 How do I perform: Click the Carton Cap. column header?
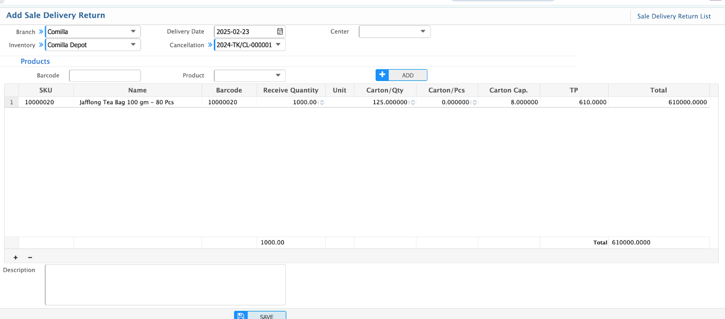click(x=508, y=90)
